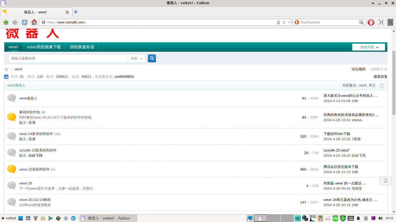Image resolution: width=396 pixels, height=222 pixels.
Task: Open 捐助换服务器 menu item
Action: tap(82, 47)
